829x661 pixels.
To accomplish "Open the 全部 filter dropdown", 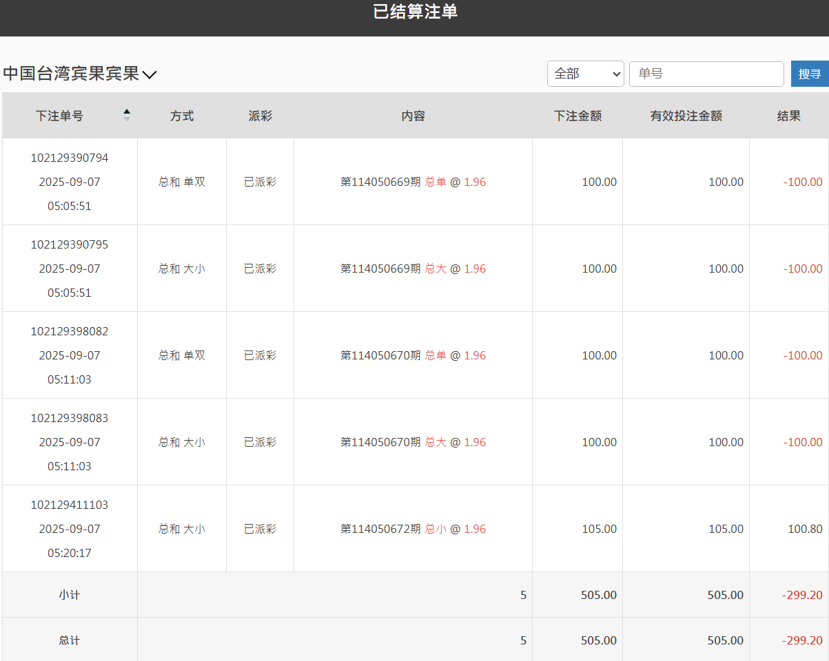I will [585, 74].
